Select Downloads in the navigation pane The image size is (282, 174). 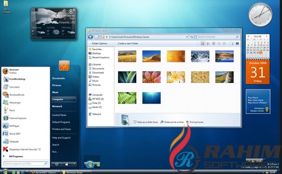[96, 73]
